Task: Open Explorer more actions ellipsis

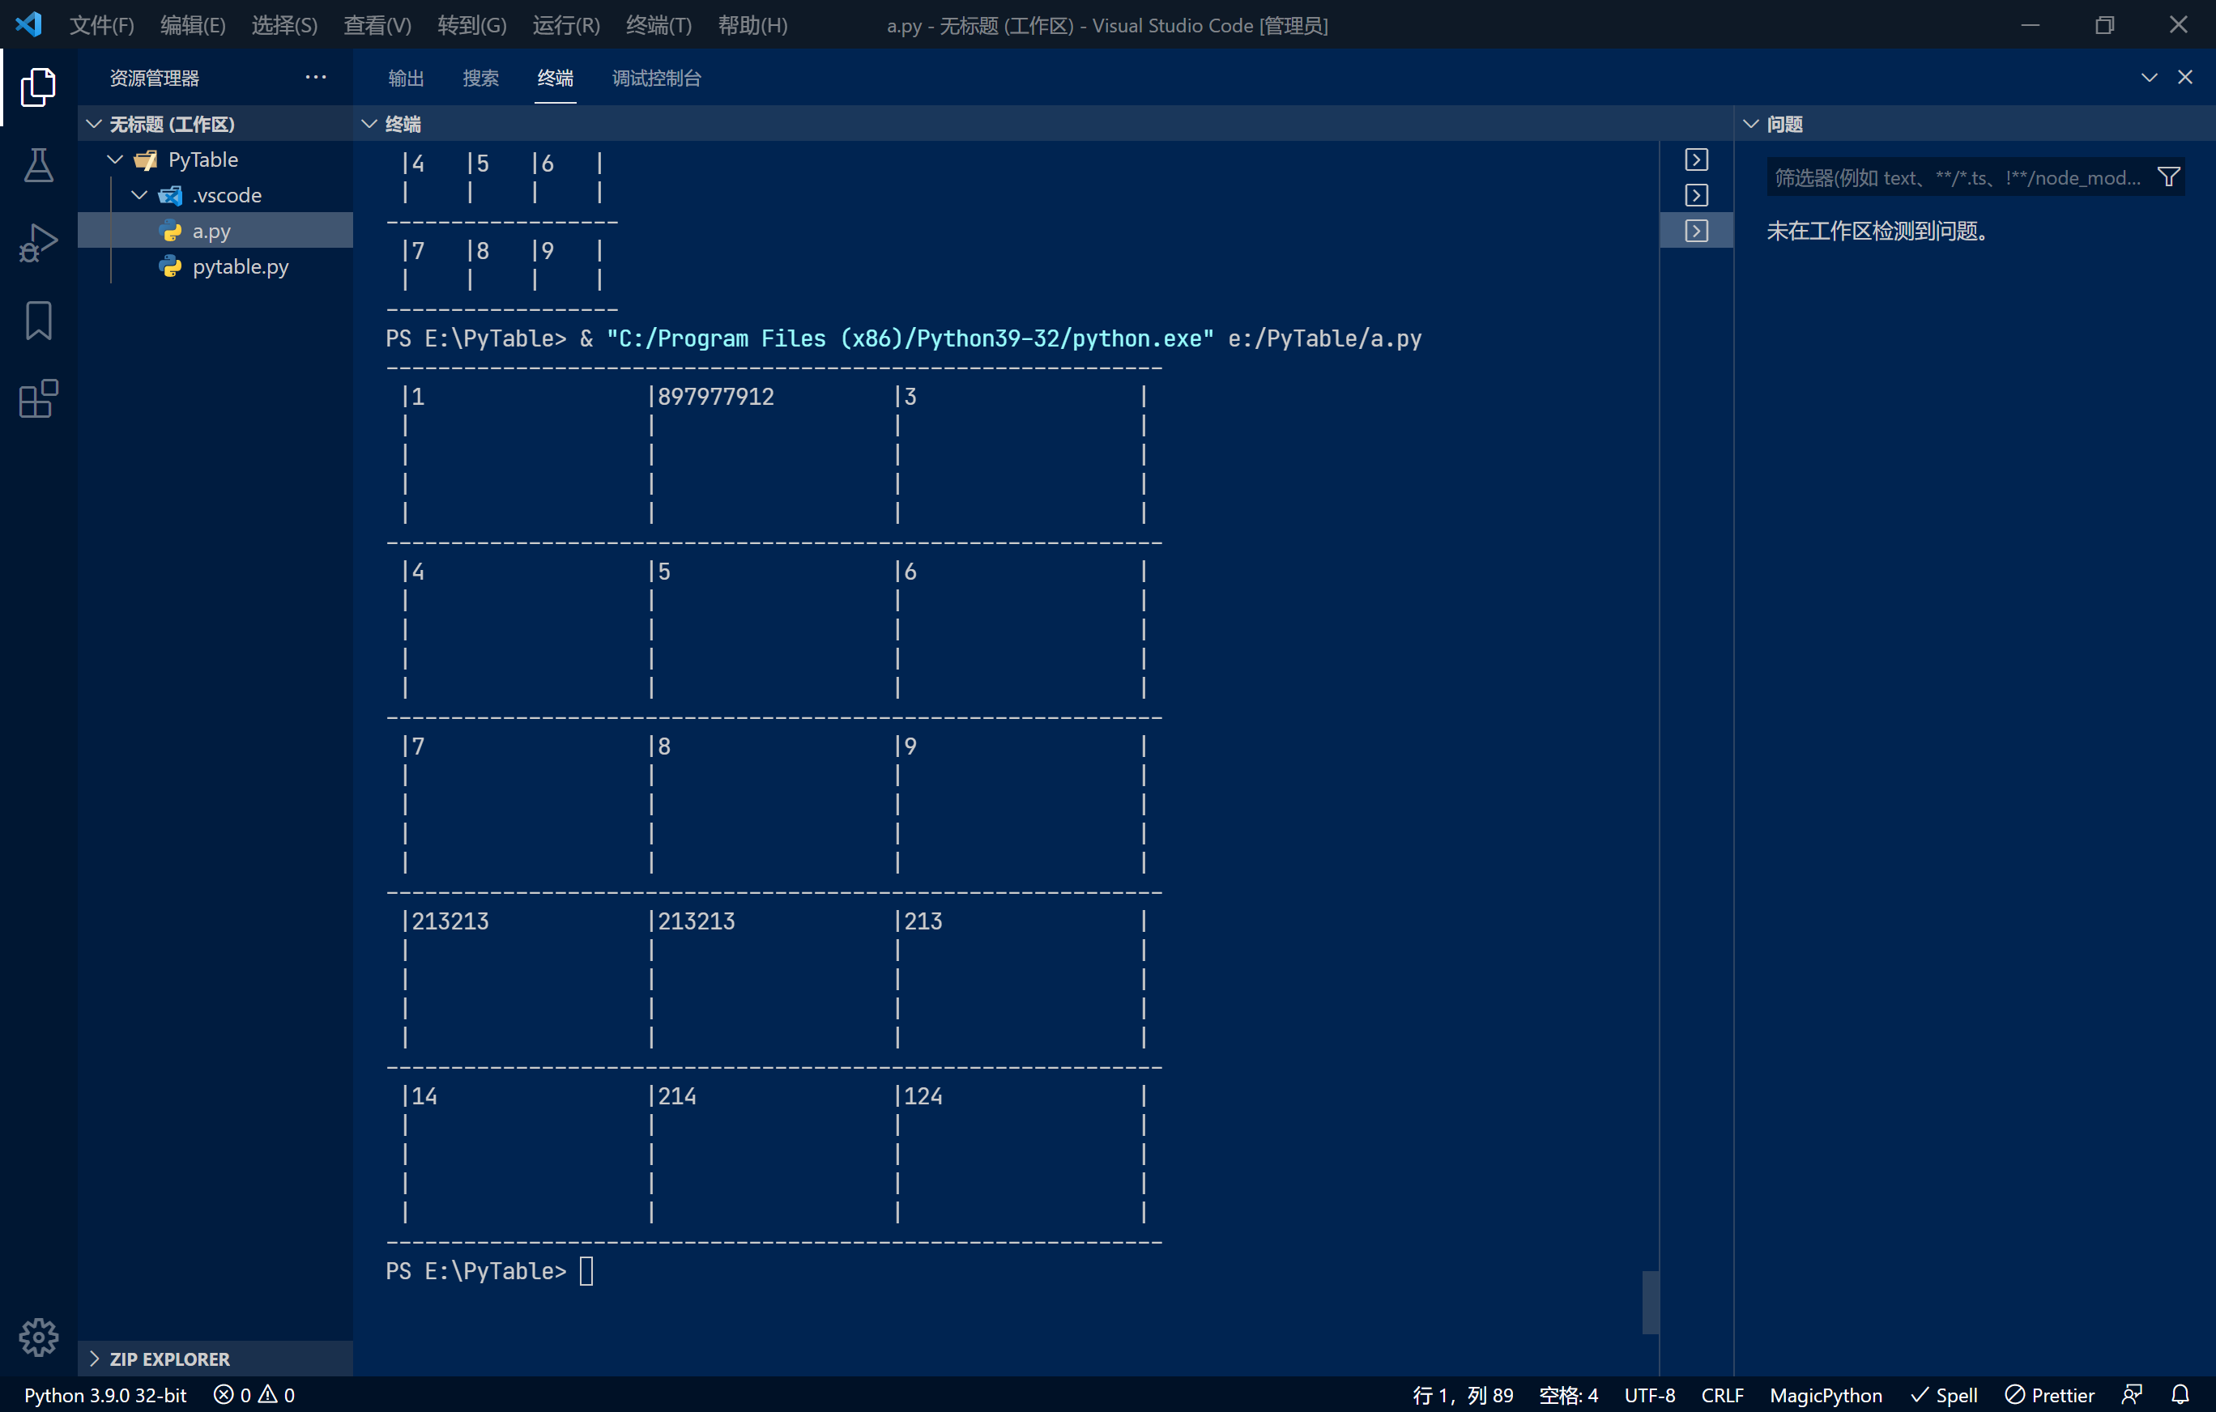Action: [x=316, y=77]
